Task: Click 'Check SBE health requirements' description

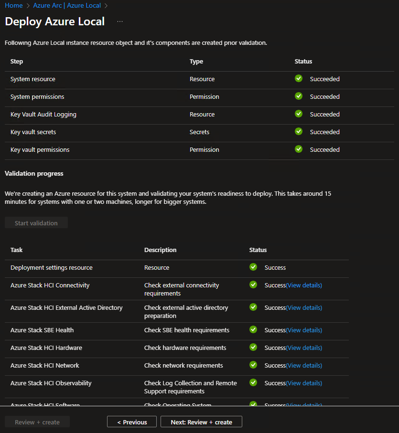Action: pos(187,330)
